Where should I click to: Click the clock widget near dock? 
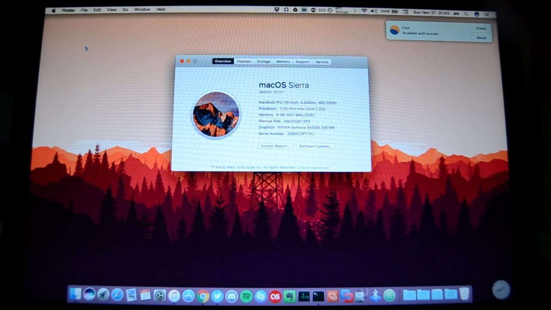pyautogui.click(x=501, y=289)
